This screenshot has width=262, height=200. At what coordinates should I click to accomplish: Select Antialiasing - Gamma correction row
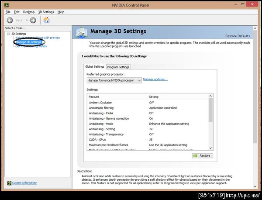(148, 118)
